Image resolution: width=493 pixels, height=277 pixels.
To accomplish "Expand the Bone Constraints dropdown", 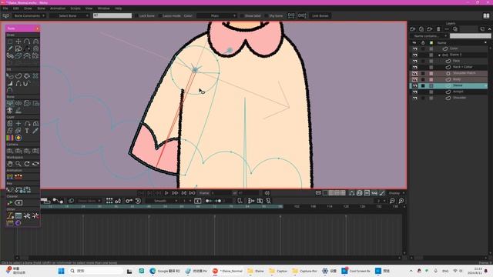I will (x=29, y=15).
